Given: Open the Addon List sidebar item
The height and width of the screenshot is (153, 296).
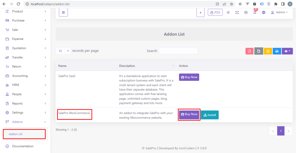Looking at the screenshot, I should click(16, 134).
